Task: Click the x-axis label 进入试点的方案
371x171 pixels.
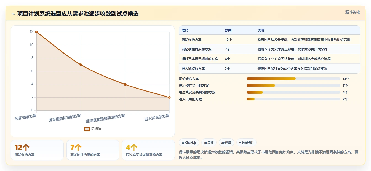Action: (x=157, y=117)
